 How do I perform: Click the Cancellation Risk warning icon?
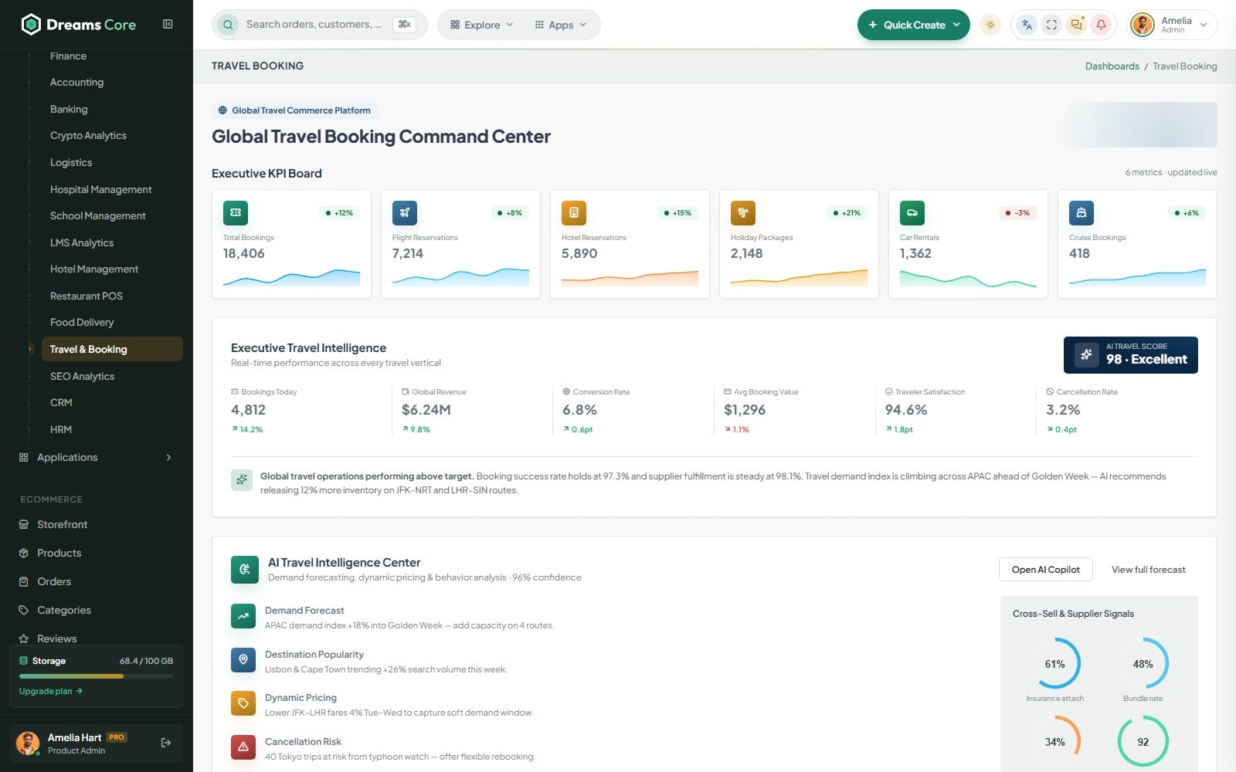tap(243, 747)
